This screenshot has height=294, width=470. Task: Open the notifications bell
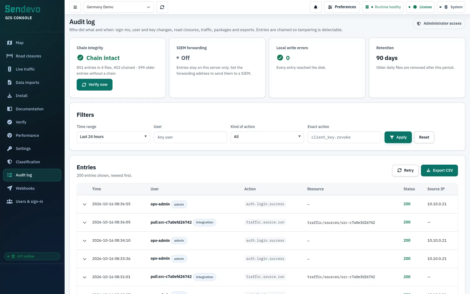[x=316, y=7]
